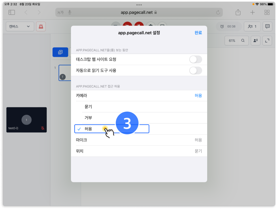Click the battery 98% indicator
The height and width of the screenshot is (209, 277).
pyautogui.click(x=267, y=4)
